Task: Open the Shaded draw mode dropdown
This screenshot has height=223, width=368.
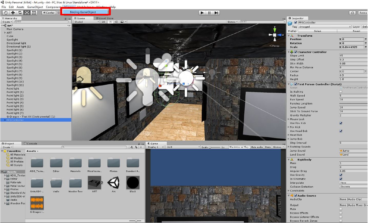Action: [86, 22]
